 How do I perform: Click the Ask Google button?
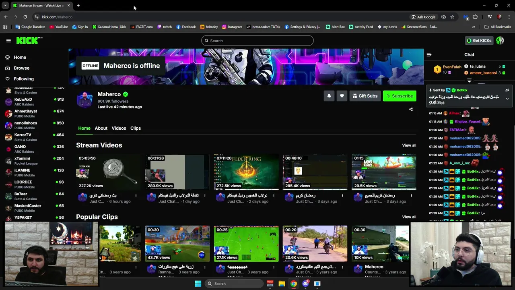click(423, 17)
